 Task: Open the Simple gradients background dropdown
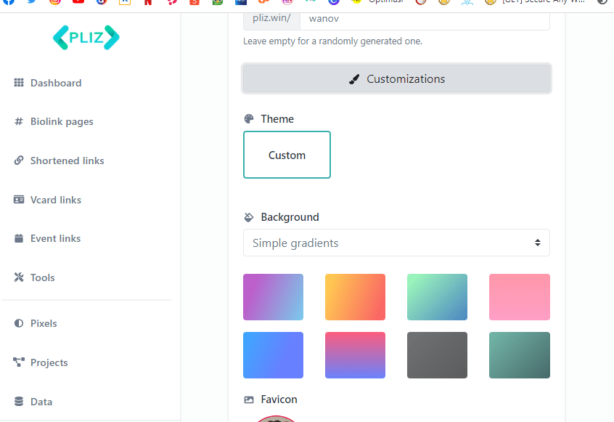click(x=396, y=243)
